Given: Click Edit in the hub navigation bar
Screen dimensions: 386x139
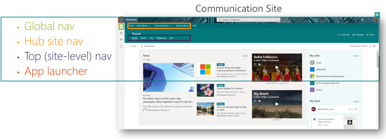Looking at the screenshot, I should click(195, 26).
